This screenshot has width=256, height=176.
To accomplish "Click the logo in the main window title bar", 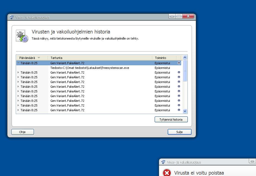I will [x=12, y=17].
